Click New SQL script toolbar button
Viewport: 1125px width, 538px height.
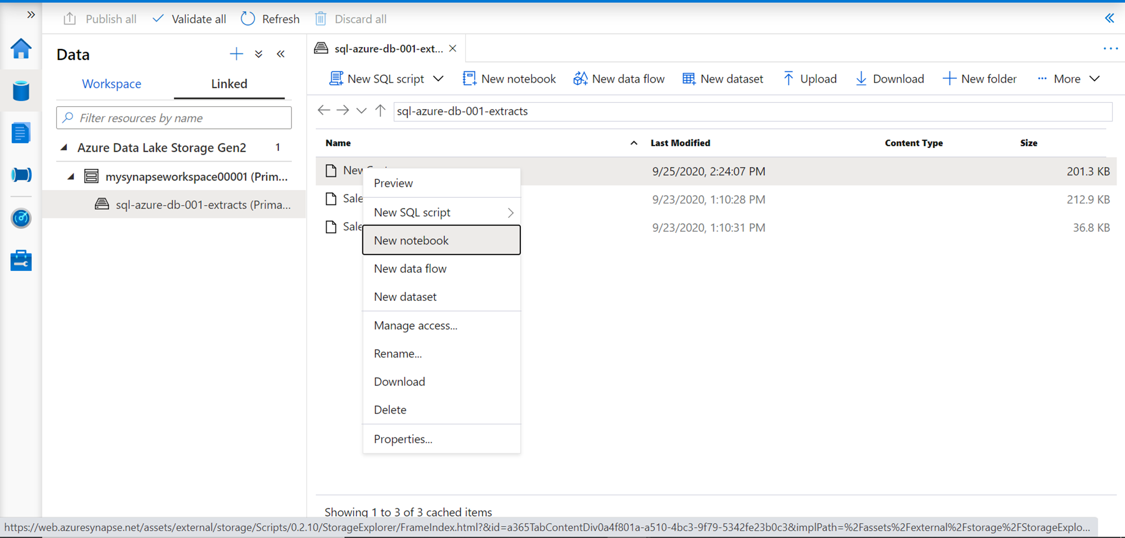(377, 79)
